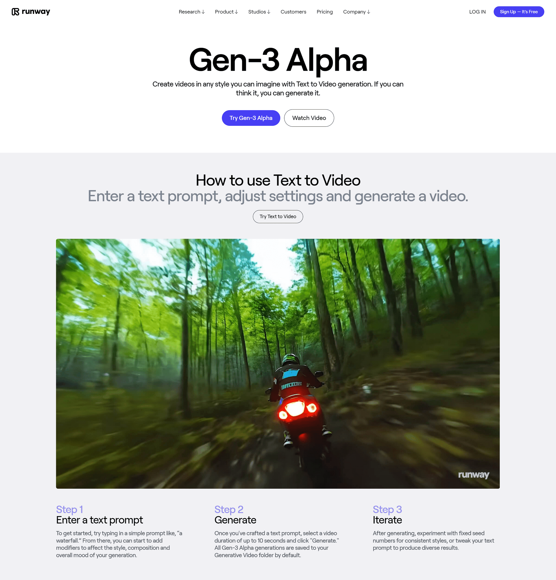Open the Customers menu item
Image resolution: width=556 pixels, height=580 pixels.
pos(293,11)
